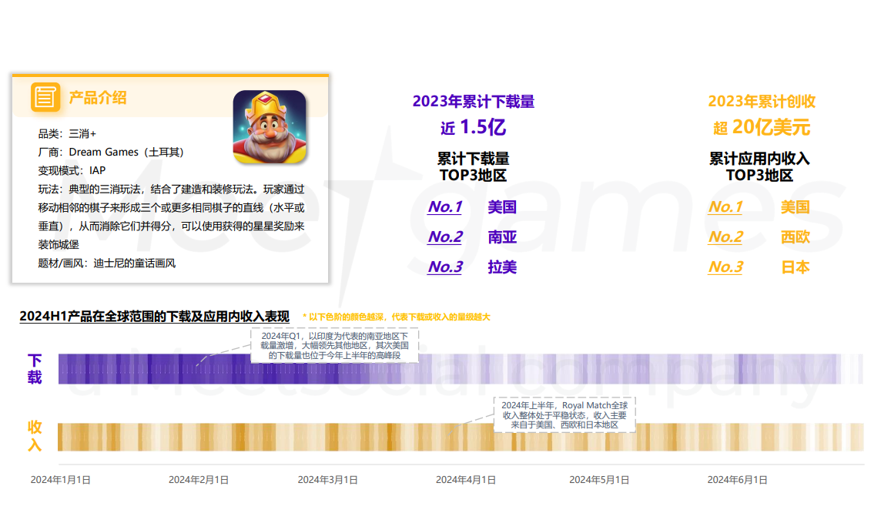Click the 2024年5月1日 date on the timeline

coord(599,480)
